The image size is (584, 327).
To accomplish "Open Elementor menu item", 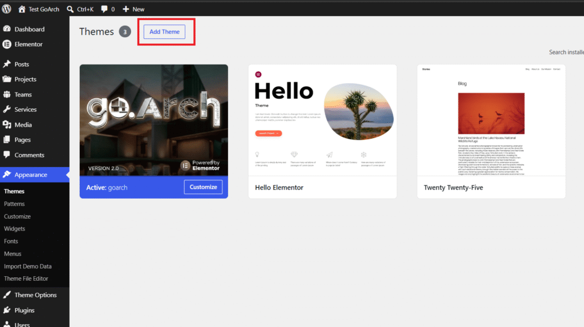I will pyautogui.click(x=35, y=44).
